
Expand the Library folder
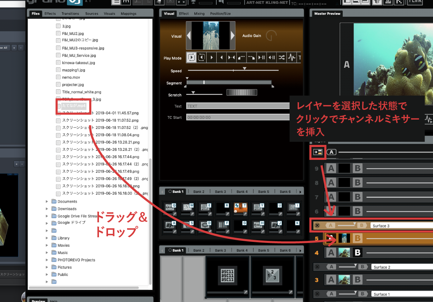(x=47, y=238)
